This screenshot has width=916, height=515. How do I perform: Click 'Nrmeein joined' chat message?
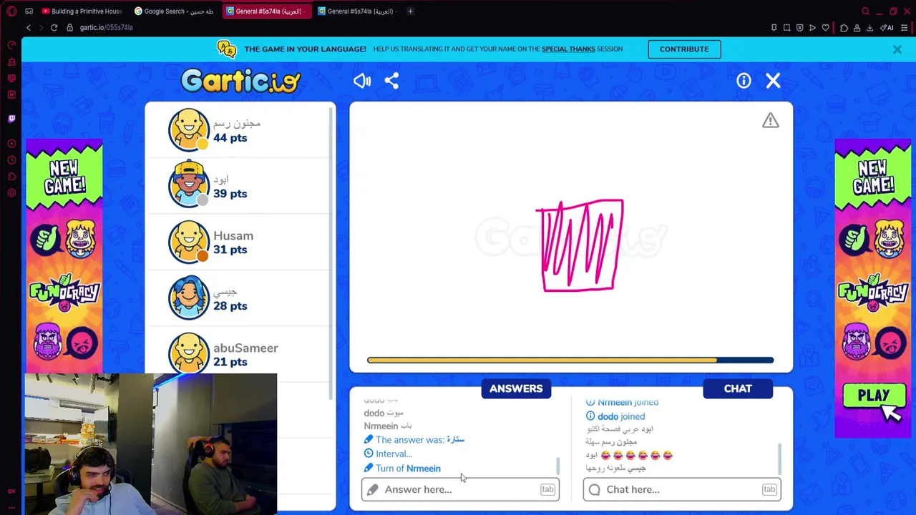coord(624,403)
